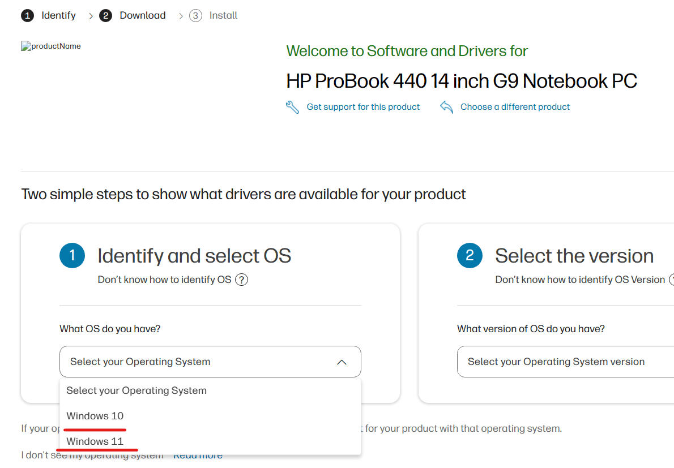Click the HP ProBook 440 14 inch G9 Notebook PC title
This screenshot has height=468, width=674.
click(x=462, y=81)
